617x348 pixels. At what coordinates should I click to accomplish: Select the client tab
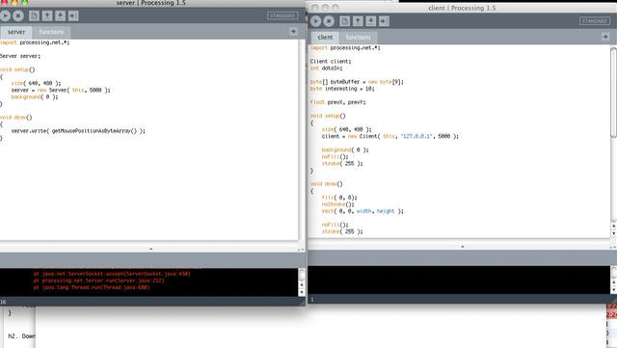pyautogui.click(x=325, y=38)
